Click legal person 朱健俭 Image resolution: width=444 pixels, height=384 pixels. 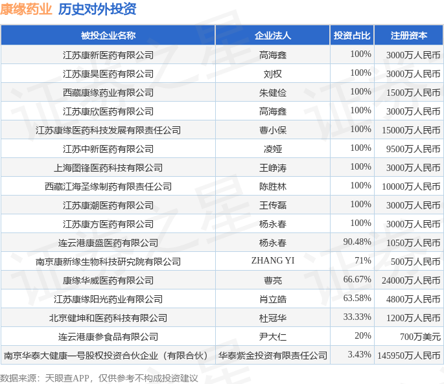(x=273, y=93)
